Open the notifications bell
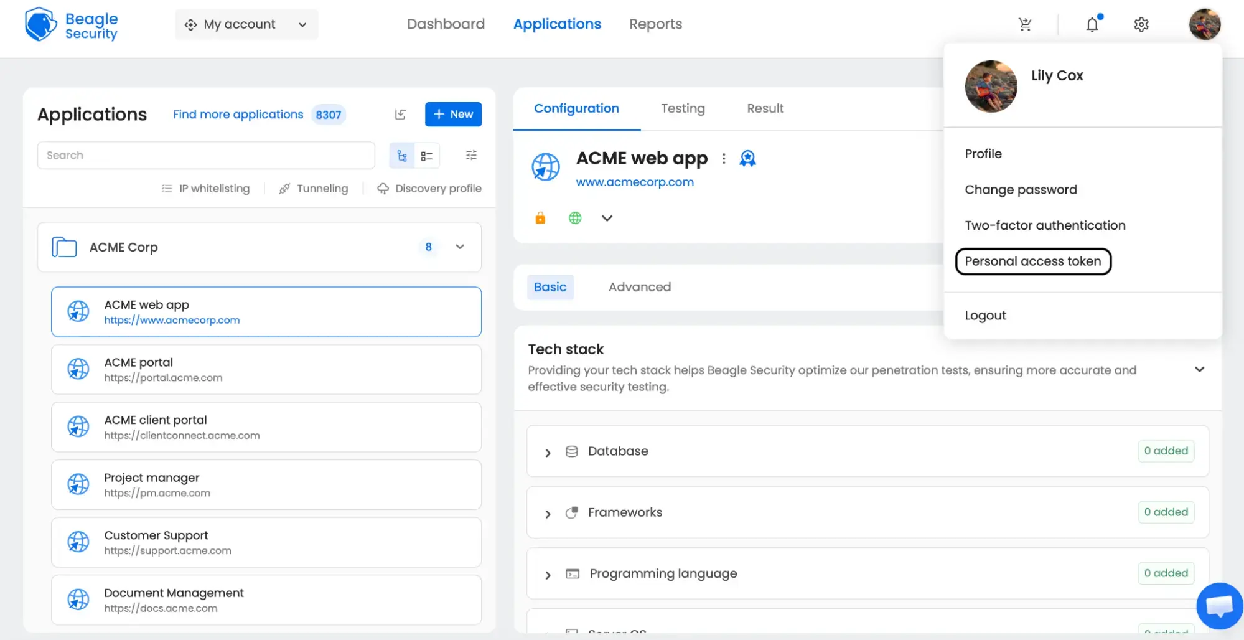1244x640 pixels. [x=1092, y=24]
